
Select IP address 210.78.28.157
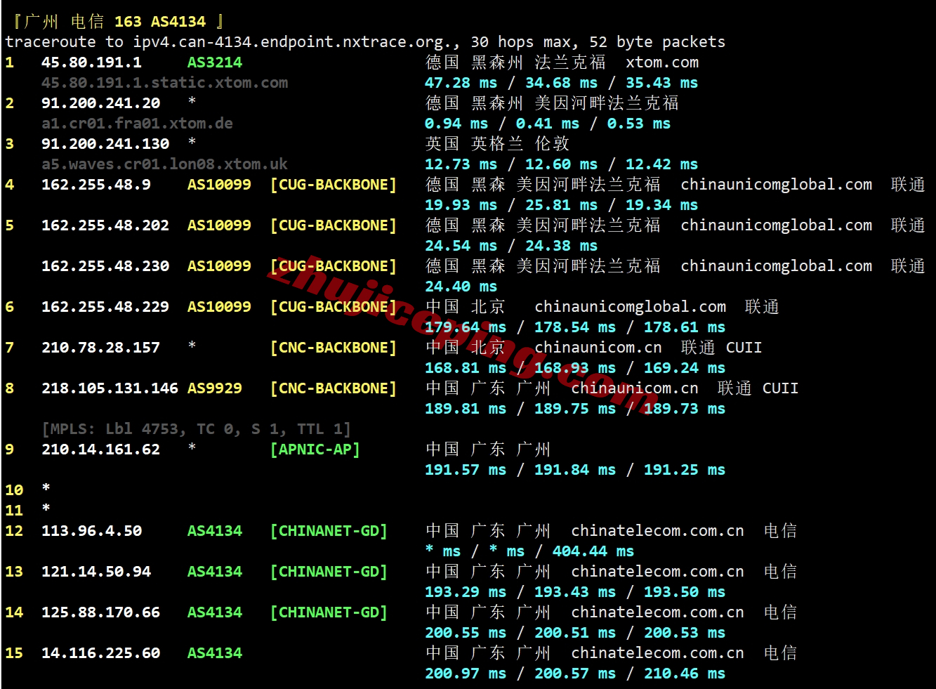point(100,348)
